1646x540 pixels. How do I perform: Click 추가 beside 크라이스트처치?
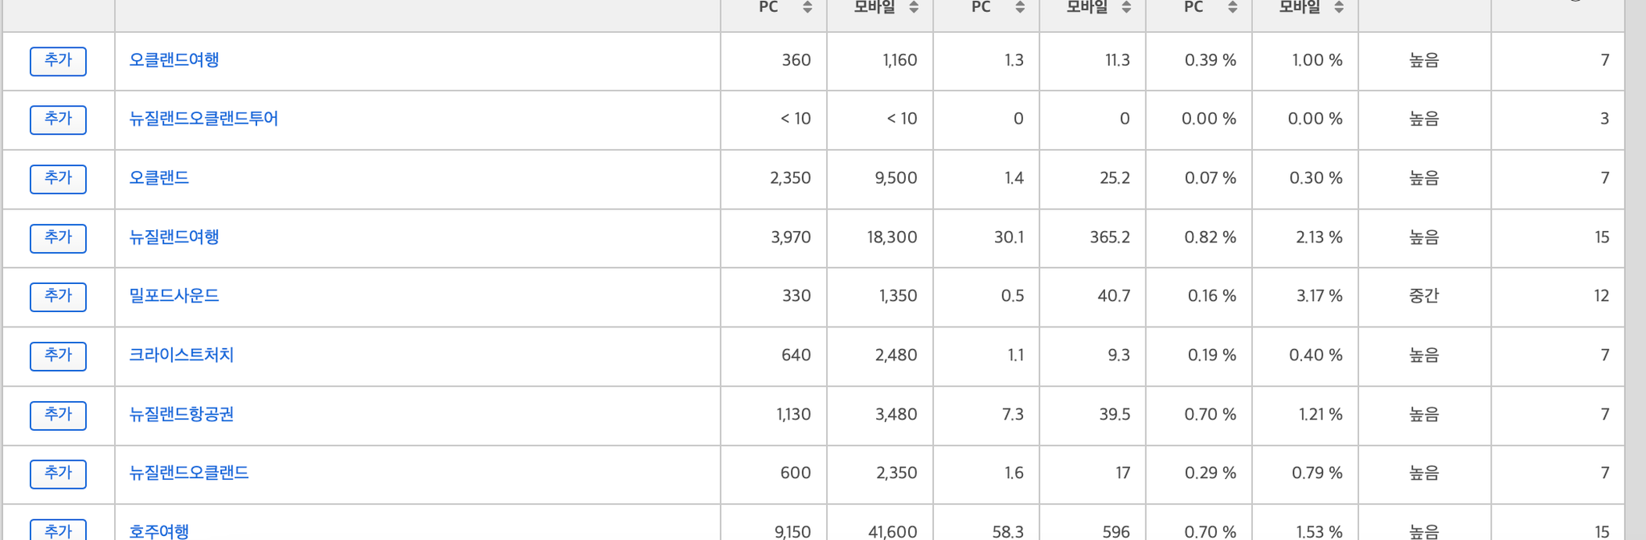[58, 356]
